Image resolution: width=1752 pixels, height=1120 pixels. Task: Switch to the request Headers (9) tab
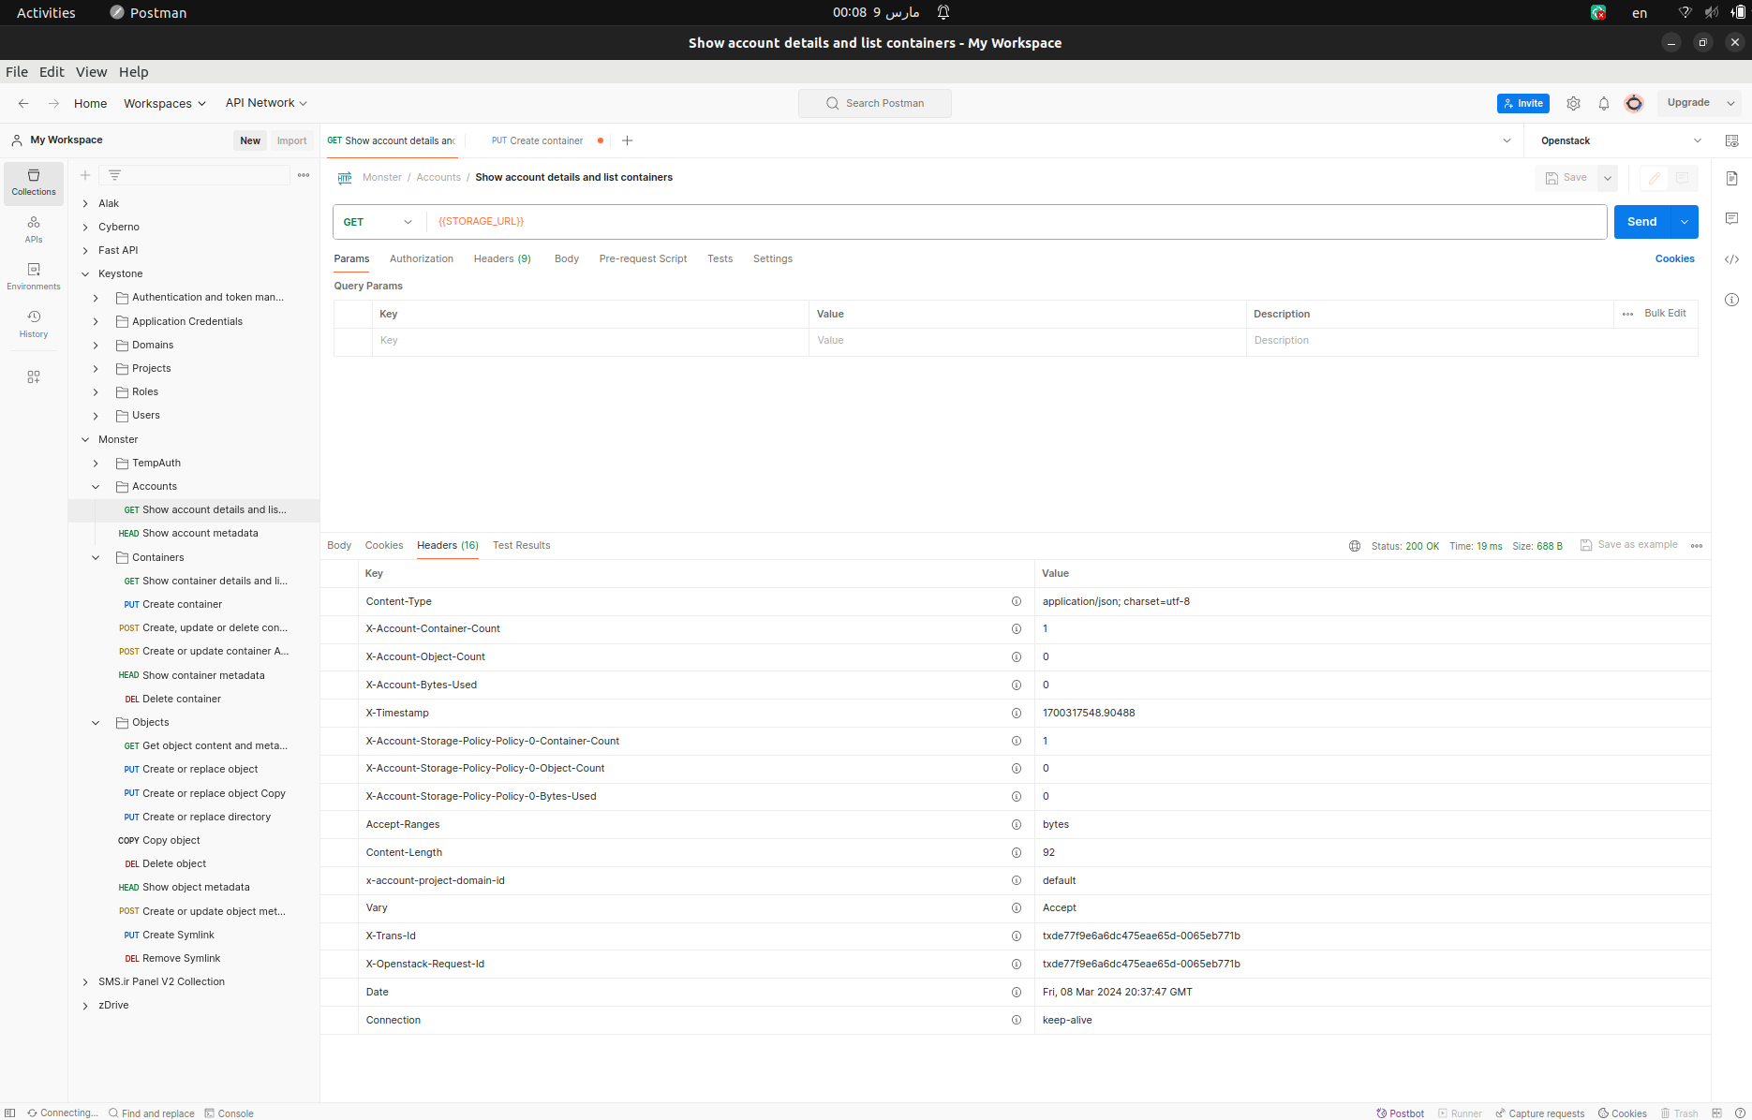tap(502, 259)
